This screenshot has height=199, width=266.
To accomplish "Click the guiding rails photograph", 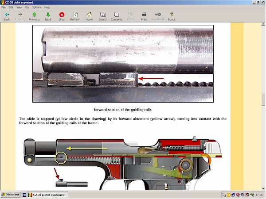I will 123,64.
